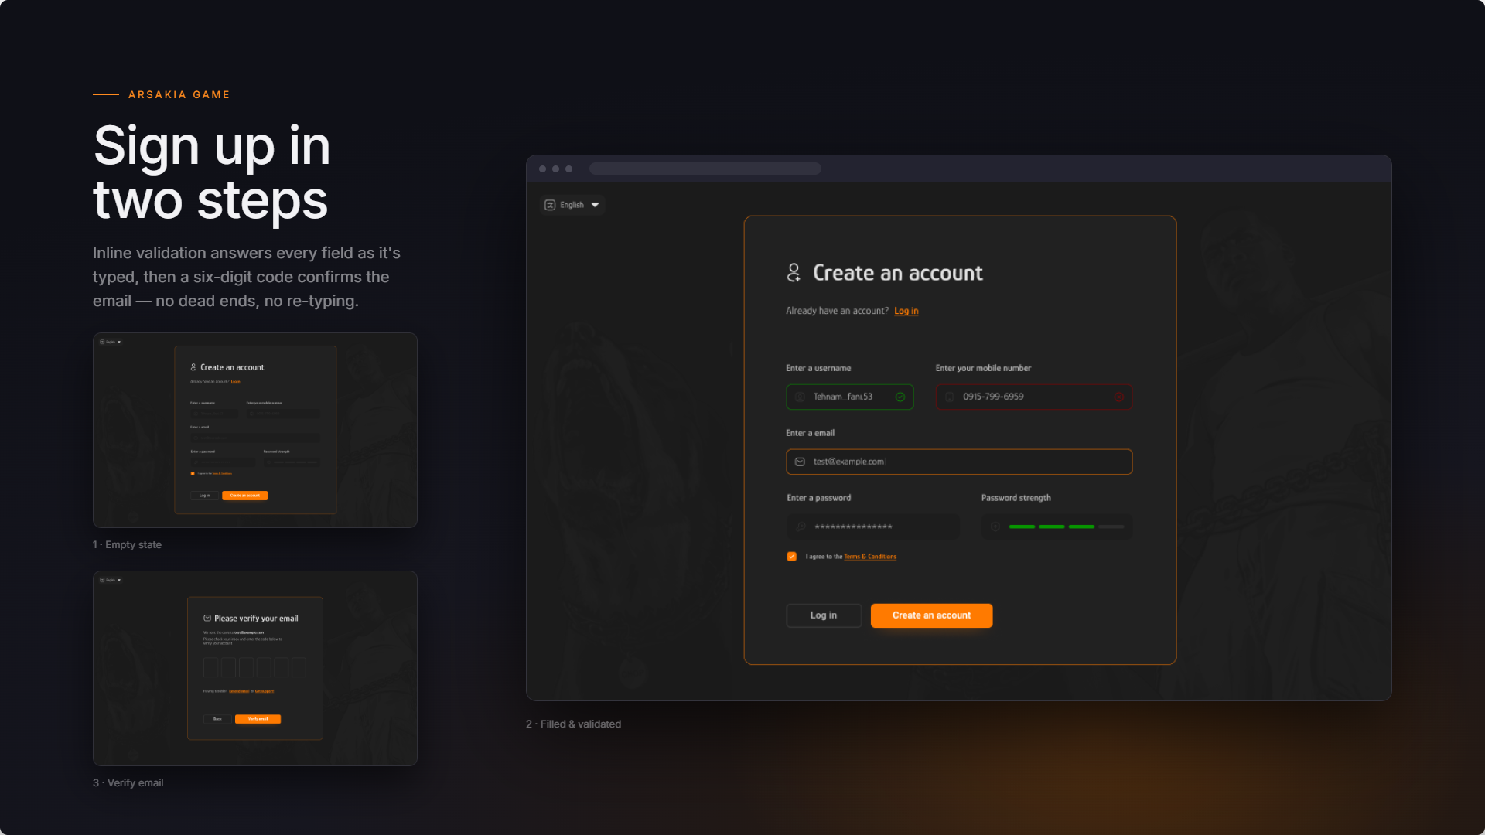
Task: Click the 'Inline validation answers every field' paragraph
Action: click(247, 277)
